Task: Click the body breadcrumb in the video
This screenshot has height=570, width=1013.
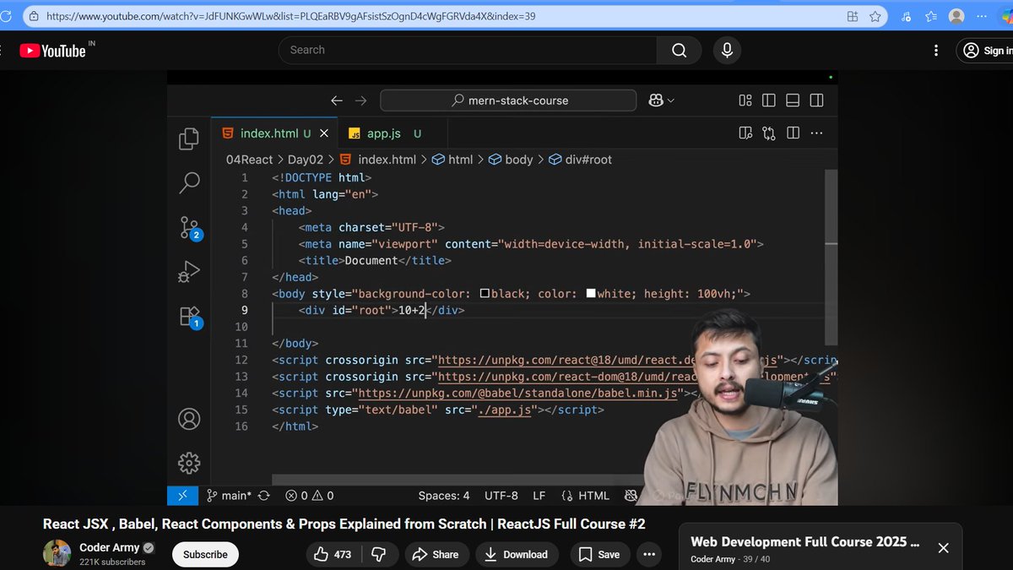Action: (511, 160)
